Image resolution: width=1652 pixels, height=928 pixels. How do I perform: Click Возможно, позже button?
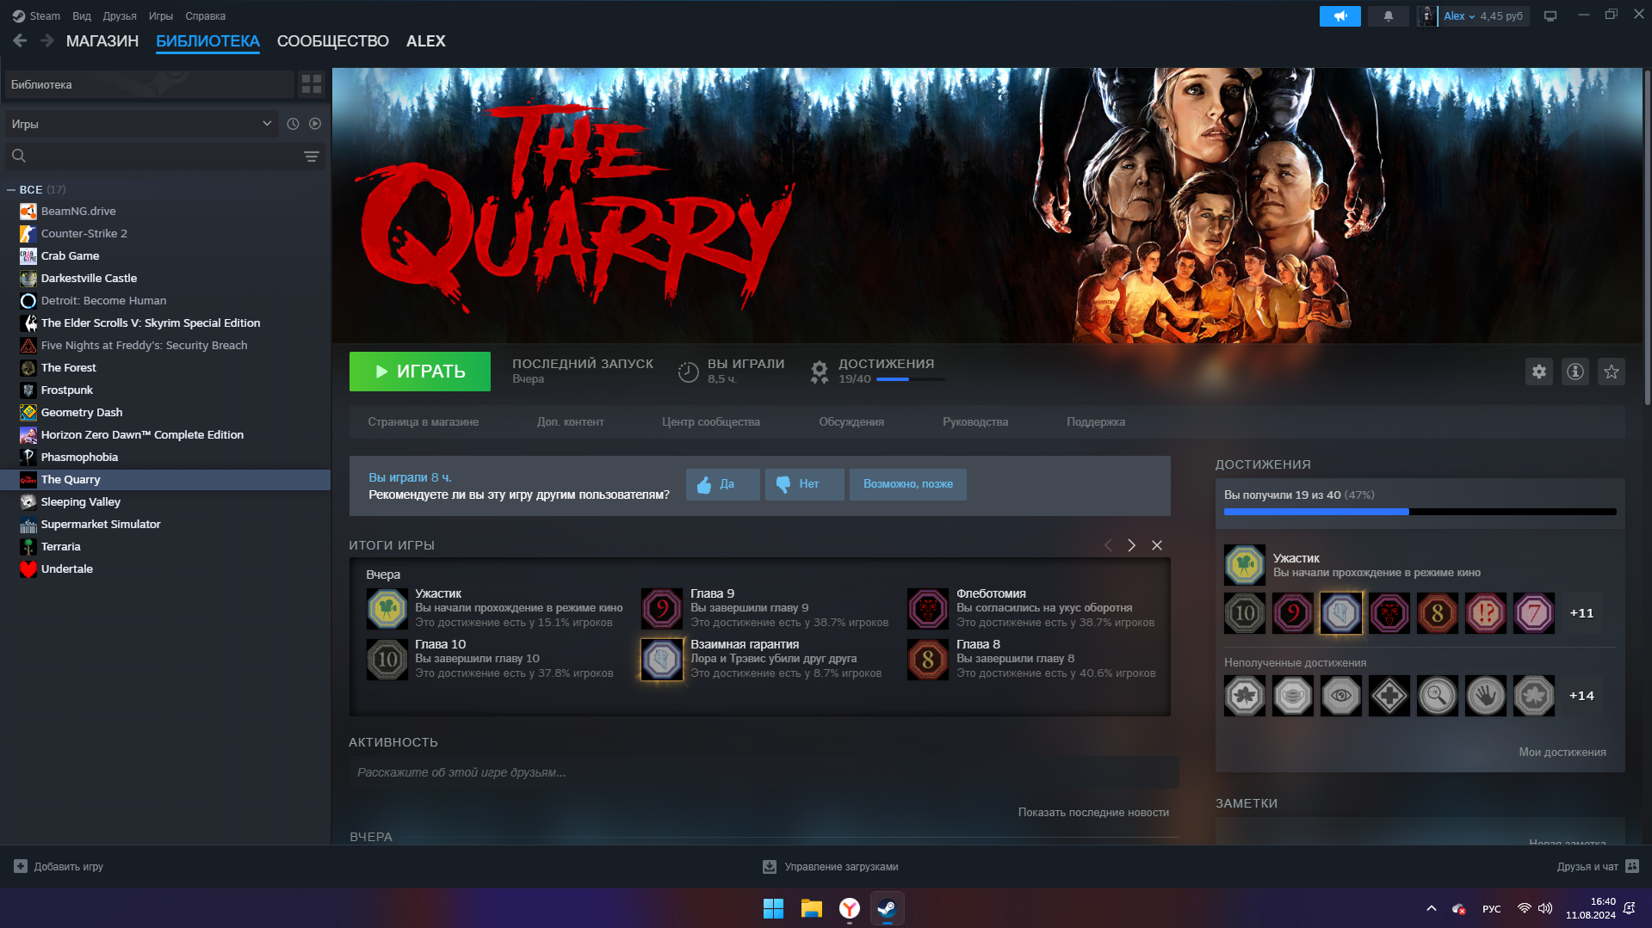[x=907, y=484]
